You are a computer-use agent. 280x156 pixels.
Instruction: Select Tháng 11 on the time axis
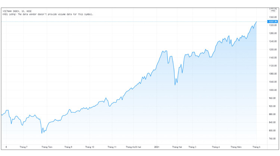coord(112,147)
